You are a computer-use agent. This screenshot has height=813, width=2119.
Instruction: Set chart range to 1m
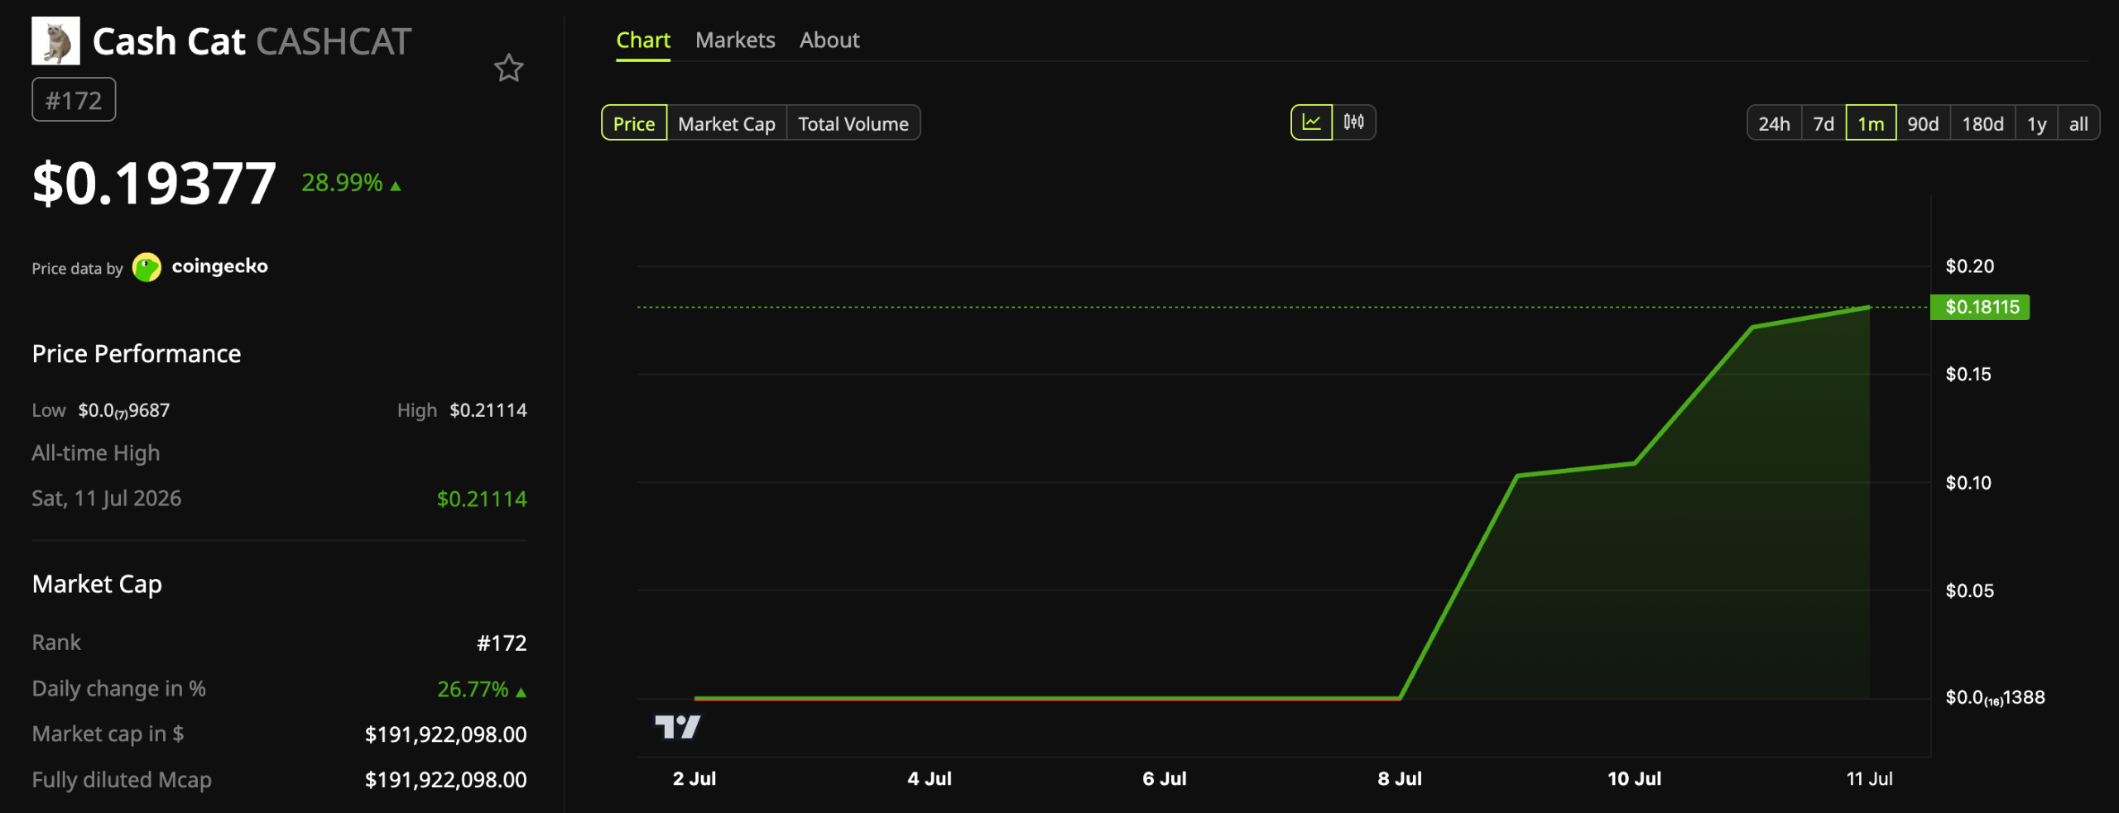click(x=1871, y=123)
